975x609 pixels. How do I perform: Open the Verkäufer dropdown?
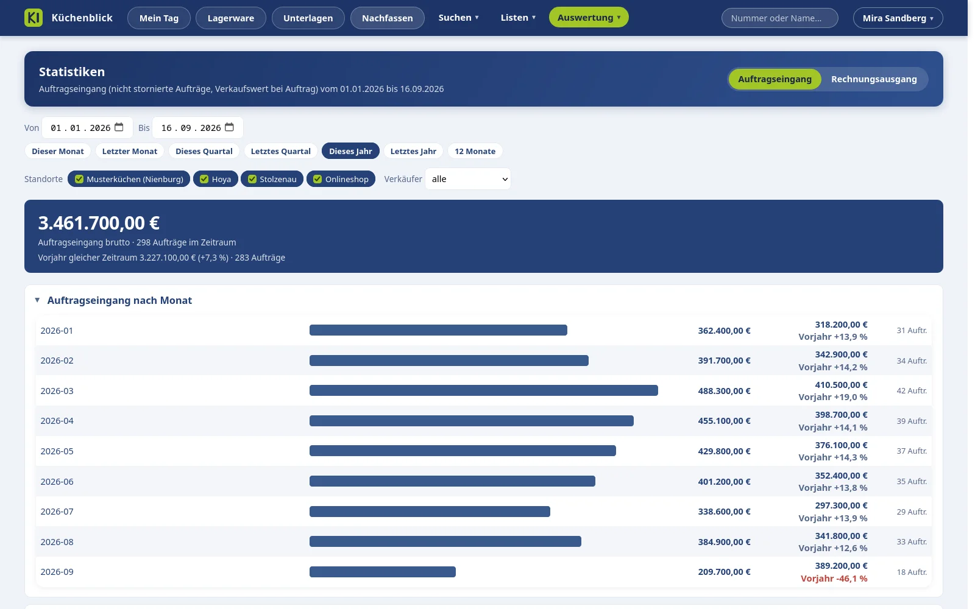coord(468,179)
